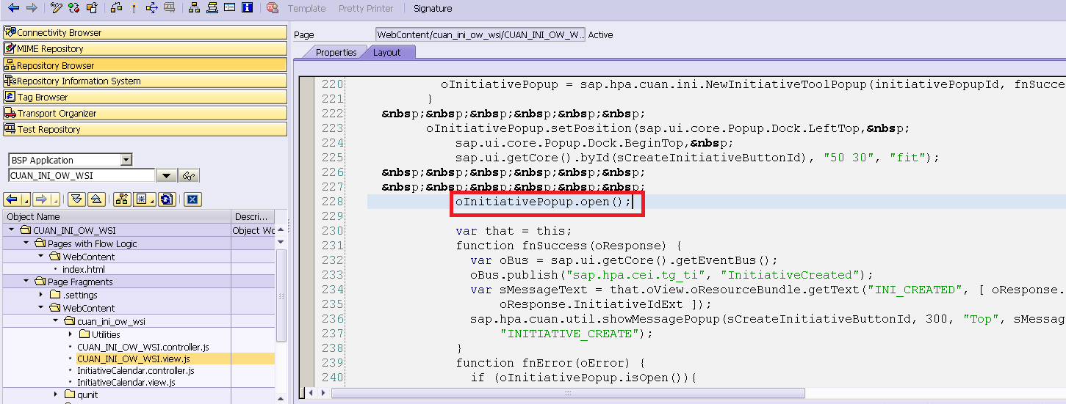
Task: Click the Object Name column header
Action: [x=116, y=217]
